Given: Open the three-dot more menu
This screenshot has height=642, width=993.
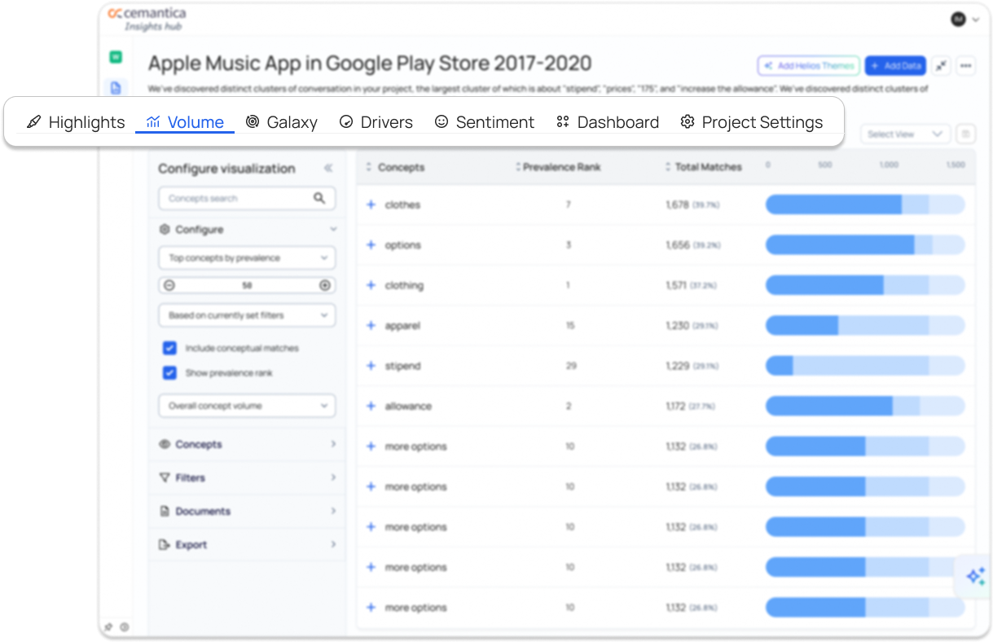Looking at the screenshot, I should click(x=966, y=66).
